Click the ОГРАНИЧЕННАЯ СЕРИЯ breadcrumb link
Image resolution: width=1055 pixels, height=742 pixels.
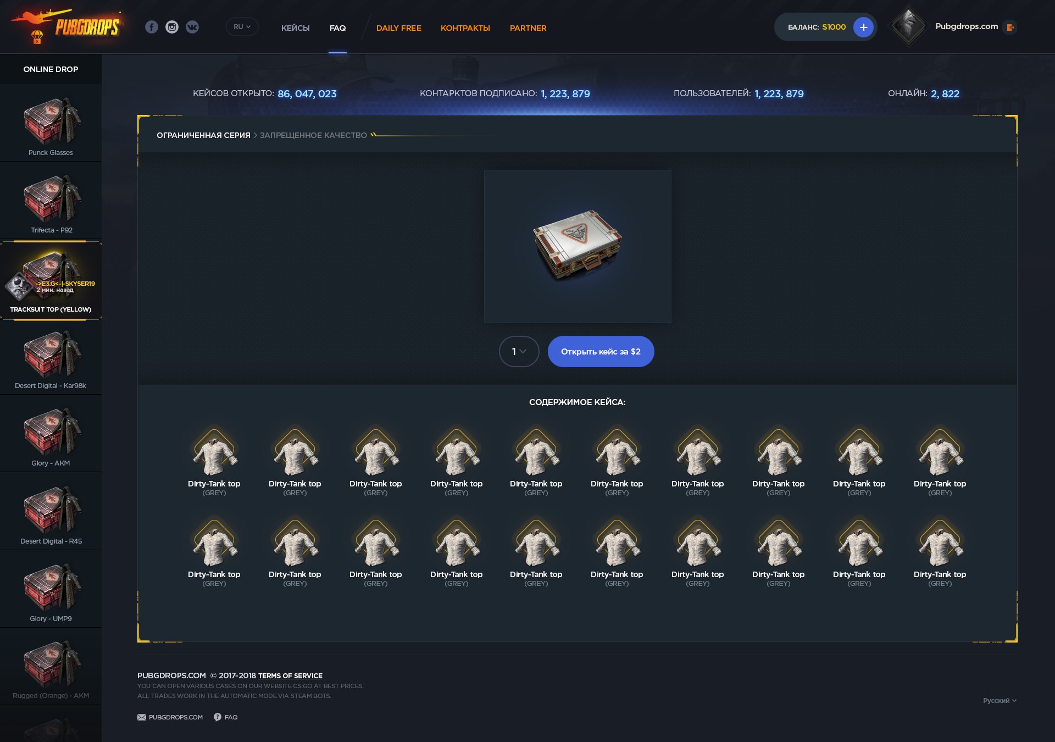point(203,135)
